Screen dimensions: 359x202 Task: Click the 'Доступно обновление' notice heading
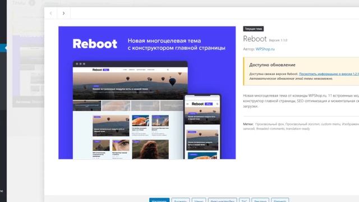pyautogui.click(x=272, y=65)
